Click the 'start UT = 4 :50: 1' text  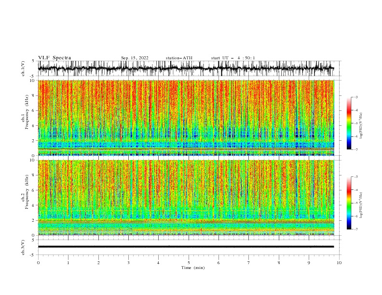[x=233, y=58]
